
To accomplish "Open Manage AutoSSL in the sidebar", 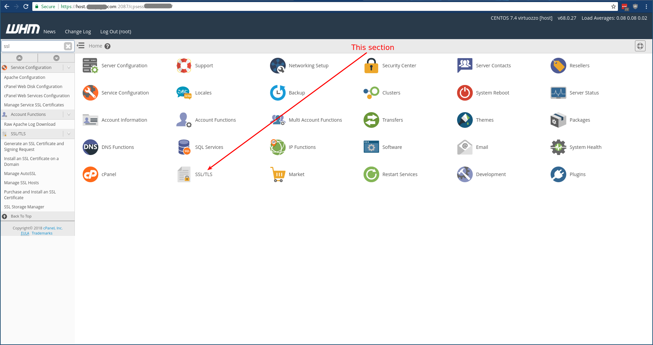I will tap(20, 174).
